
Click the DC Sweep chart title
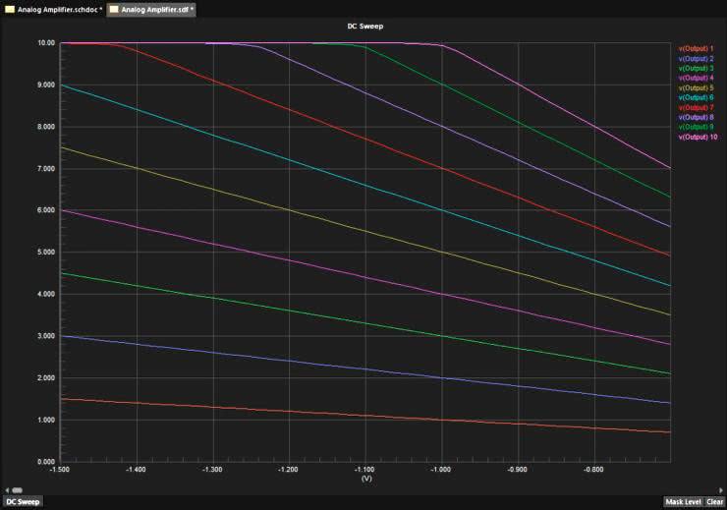click(364, 27)
